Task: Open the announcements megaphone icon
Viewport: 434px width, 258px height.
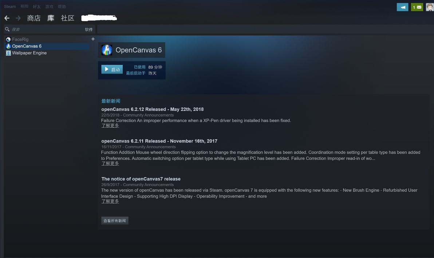Action: (x=402, y=7)
